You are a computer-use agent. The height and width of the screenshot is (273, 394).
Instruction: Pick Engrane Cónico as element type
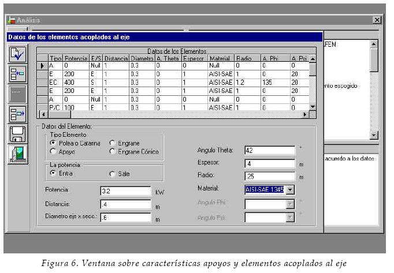click(112, 151)
